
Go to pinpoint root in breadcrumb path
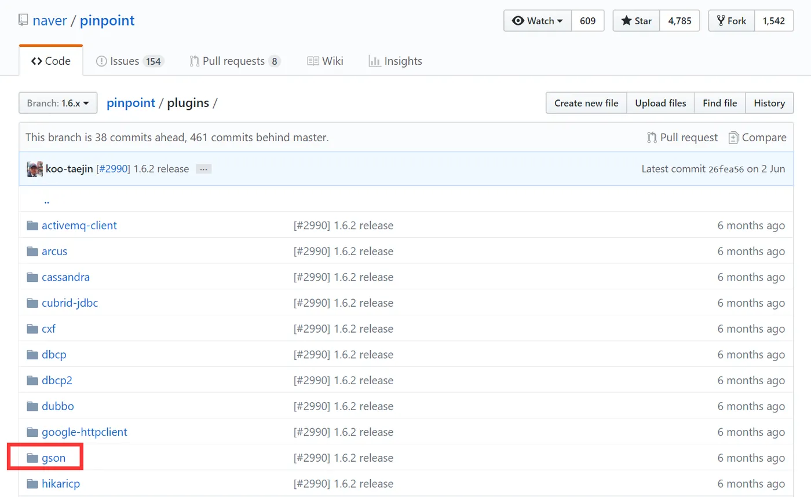131,103
